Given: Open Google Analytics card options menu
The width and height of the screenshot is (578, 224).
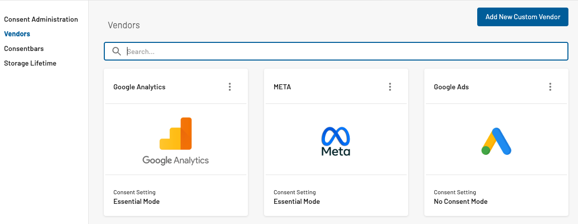Looking at the screenshot, I should [230, 87].
